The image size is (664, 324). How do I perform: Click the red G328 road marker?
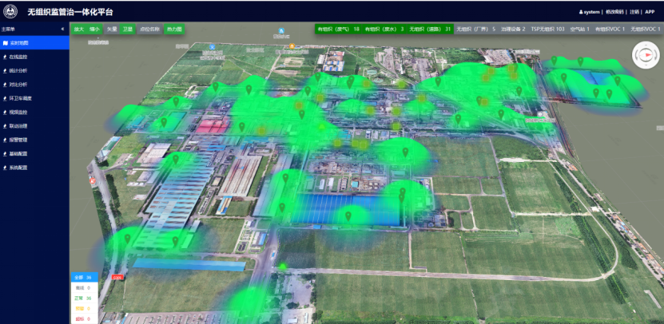(117, 277)
